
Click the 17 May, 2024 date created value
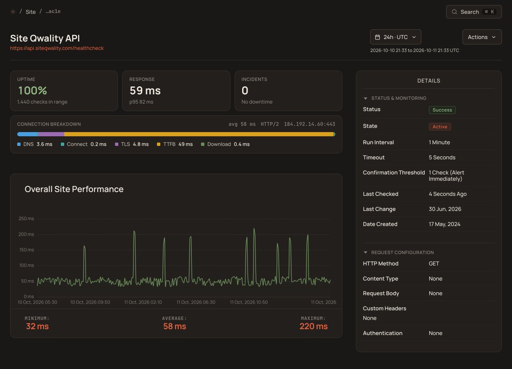(444, 224)
